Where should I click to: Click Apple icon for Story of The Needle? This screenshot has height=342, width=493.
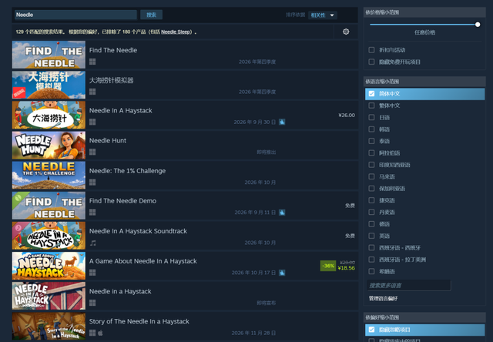tap(100, 333)
